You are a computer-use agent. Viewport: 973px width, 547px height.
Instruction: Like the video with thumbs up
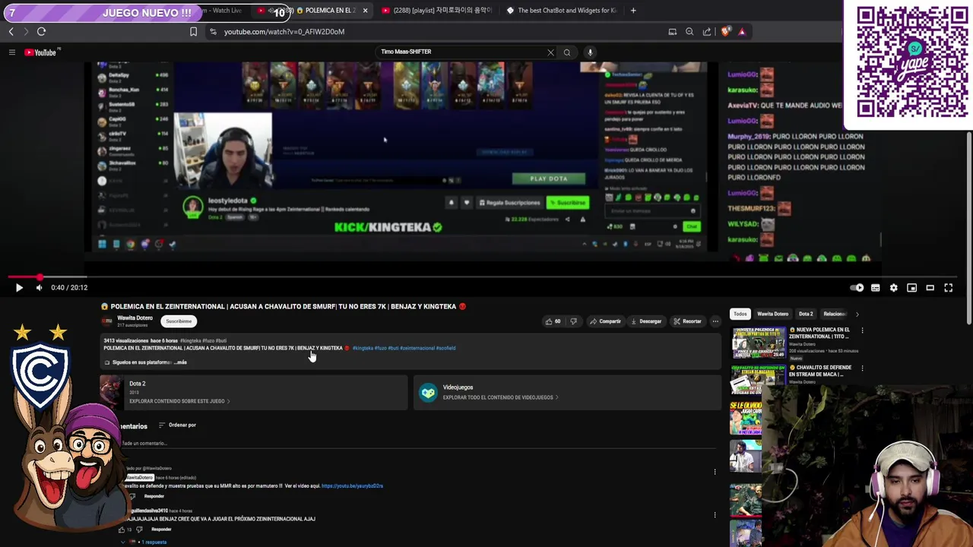[x=553, y=321]
